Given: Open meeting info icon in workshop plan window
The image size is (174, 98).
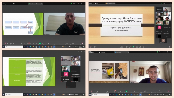Looking at the screenshot, I should (x=59, y=44).
